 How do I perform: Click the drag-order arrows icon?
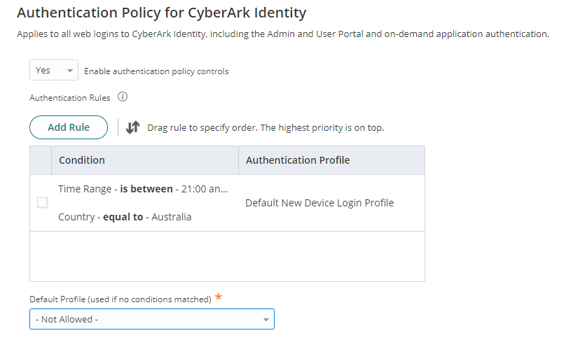pyautogui.click(x=132, y=127)
